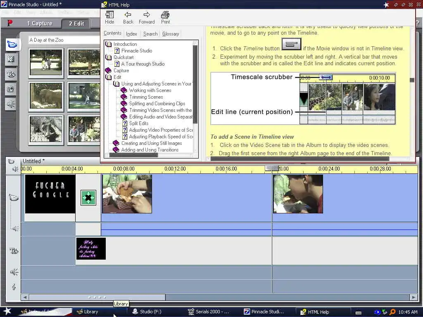Click the video track camera icon
The height and width of the screenshot is (317, 423).
click(x=14, y=198)
